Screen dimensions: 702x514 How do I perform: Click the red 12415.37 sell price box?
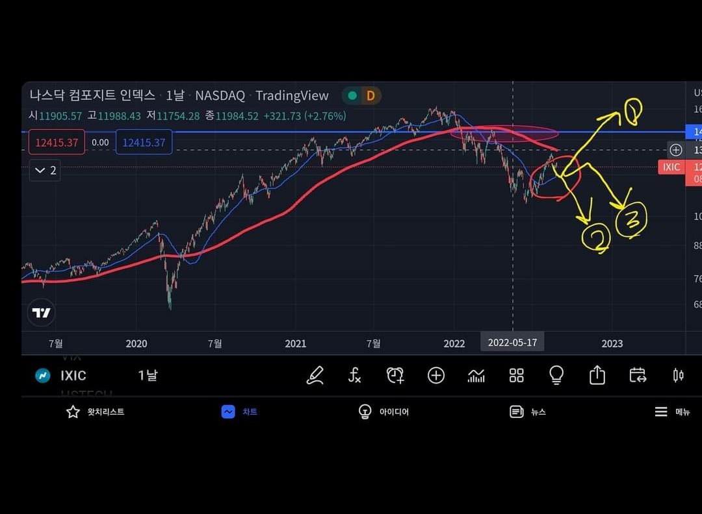57,142
